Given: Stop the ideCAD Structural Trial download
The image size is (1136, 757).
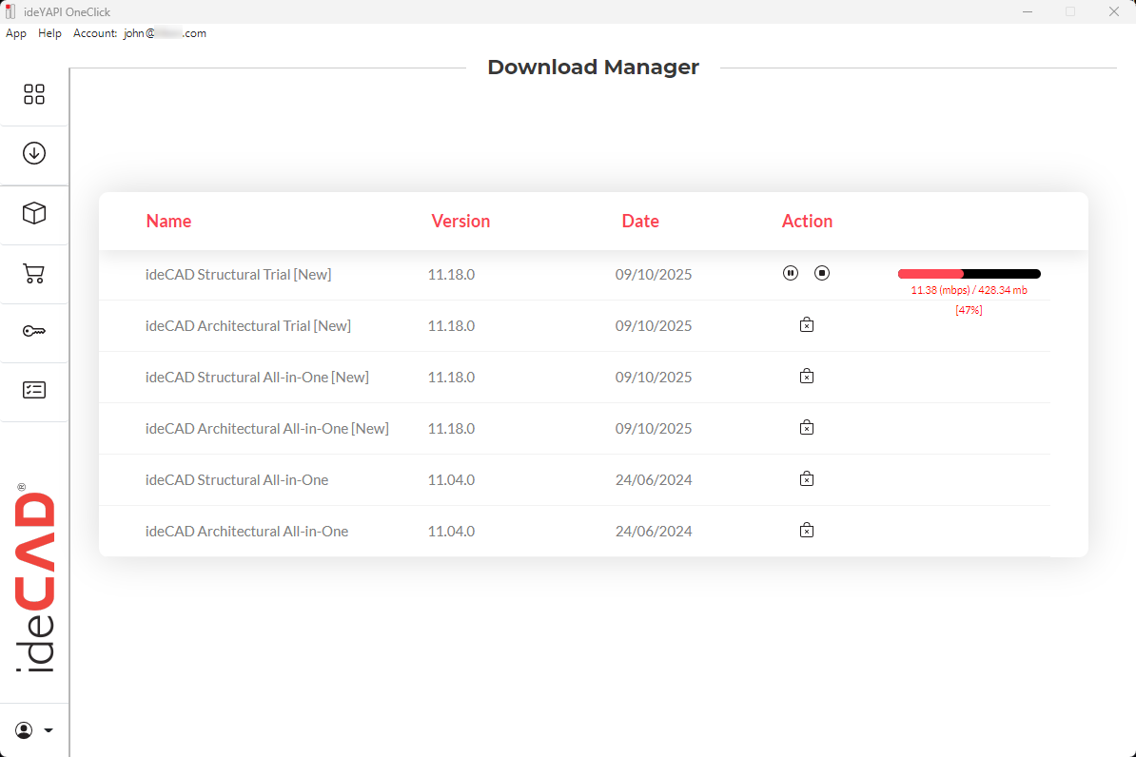Looking at the screenshot, I should pos(822,273).
